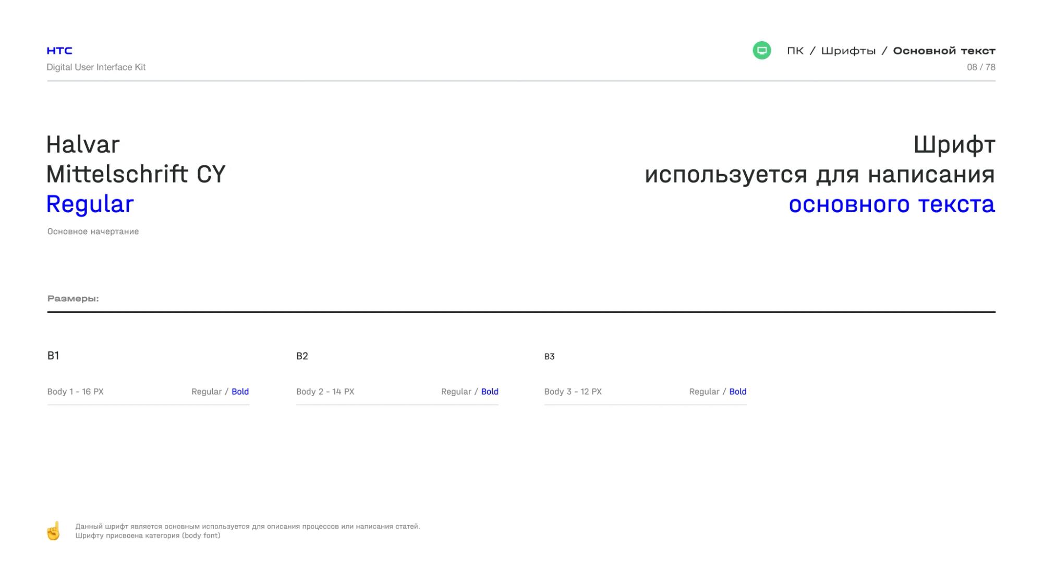Select Regular style for Body 1
Viewport: 1043px width, 586px height.
tap(207, 392)
